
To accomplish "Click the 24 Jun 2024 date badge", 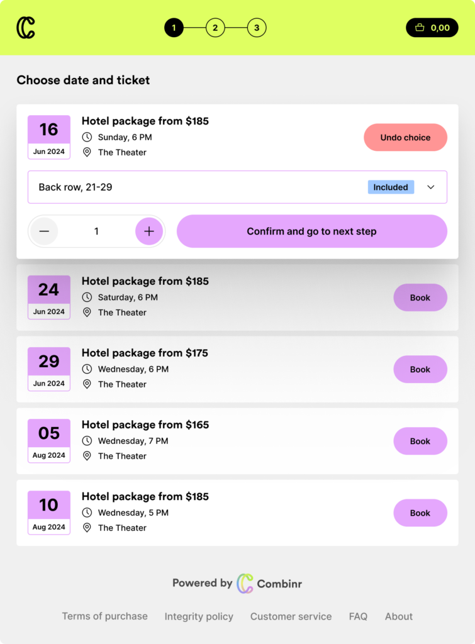I will (x=49, y=297).
